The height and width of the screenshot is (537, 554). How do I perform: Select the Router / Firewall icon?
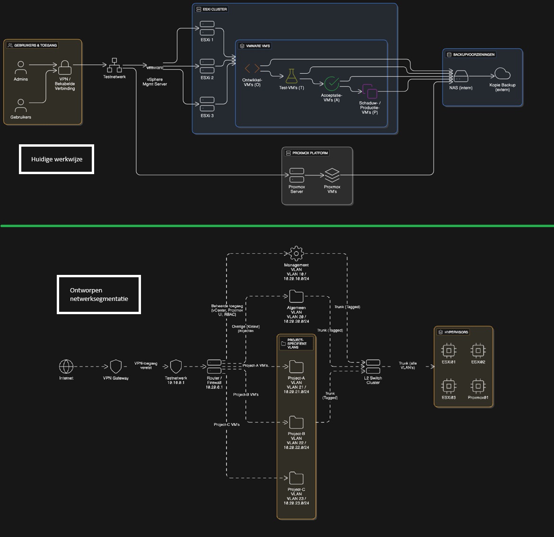(x=214, y=366)
